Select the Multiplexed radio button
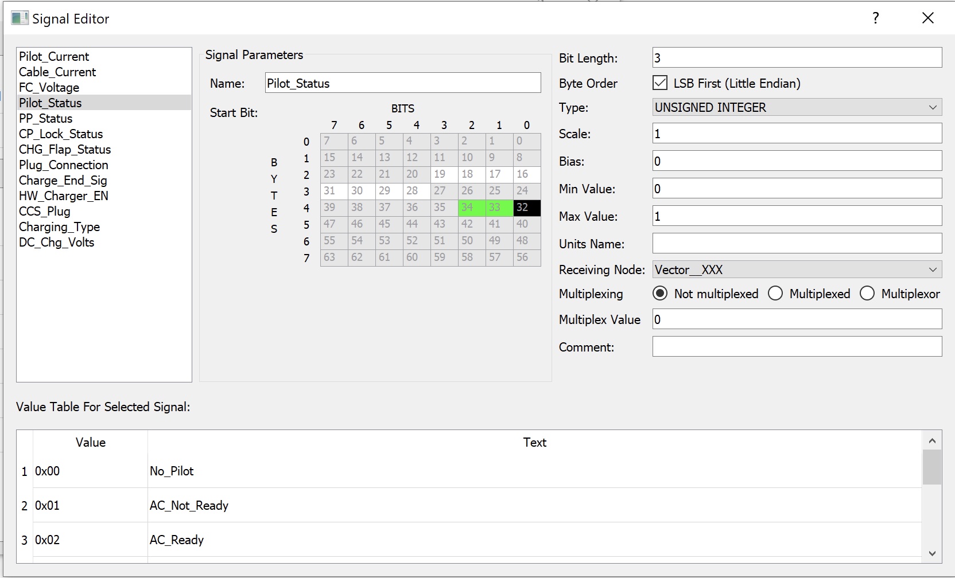This screenshot has width=955, height=578. point(775,294)
